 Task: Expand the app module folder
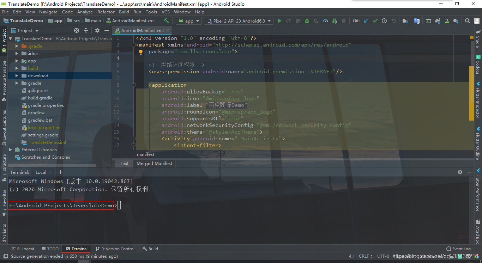point(17,61)
